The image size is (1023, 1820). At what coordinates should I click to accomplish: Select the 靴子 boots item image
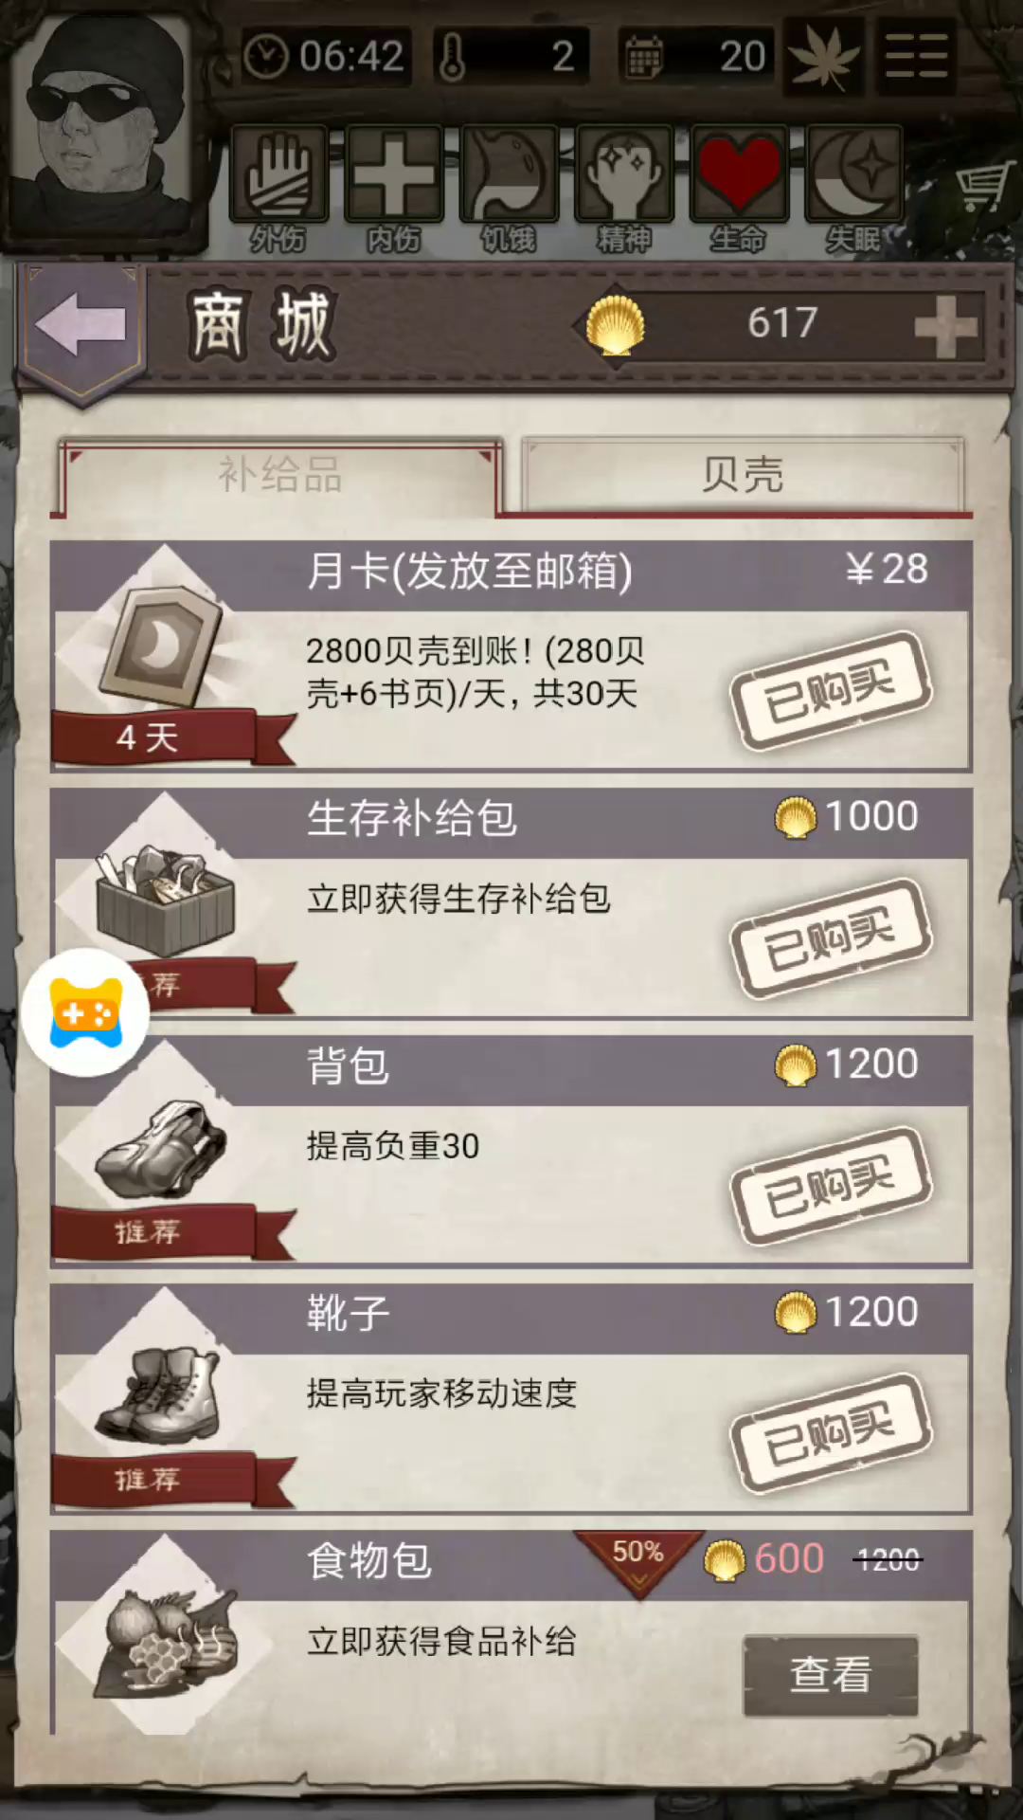tap(161, 1395)
